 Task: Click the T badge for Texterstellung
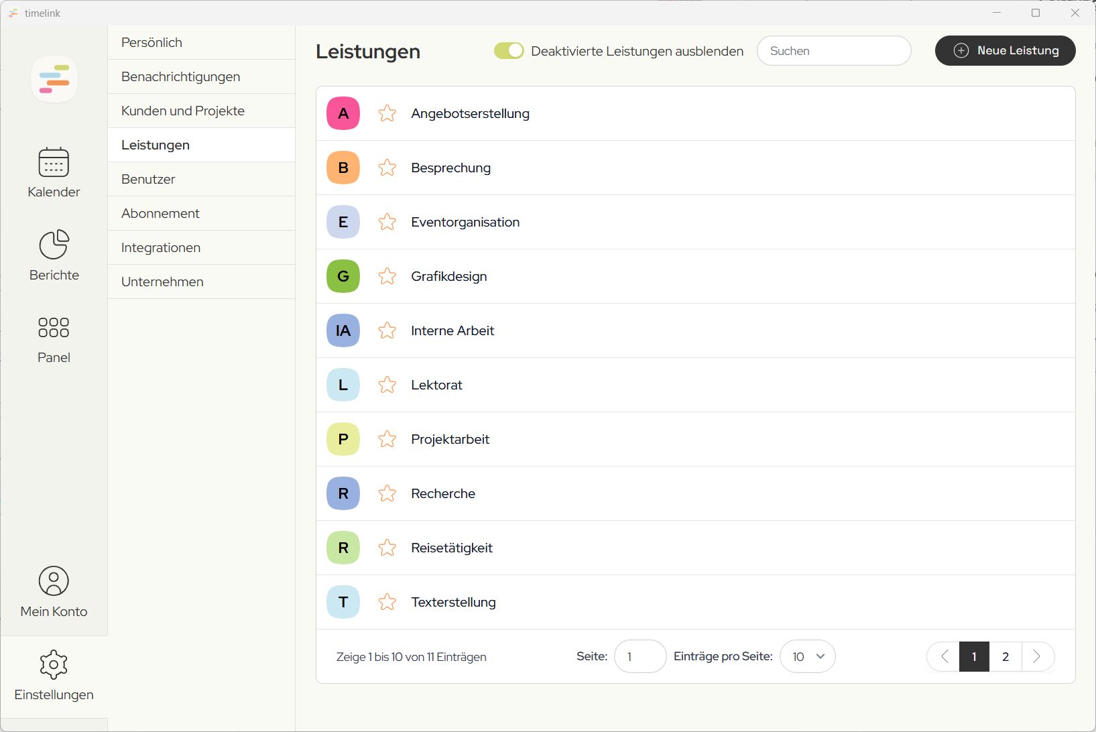[343, 602]
